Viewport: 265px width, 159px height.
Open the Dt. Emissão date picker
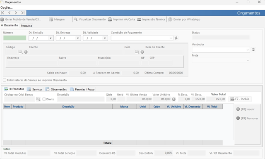pos(51,38)
